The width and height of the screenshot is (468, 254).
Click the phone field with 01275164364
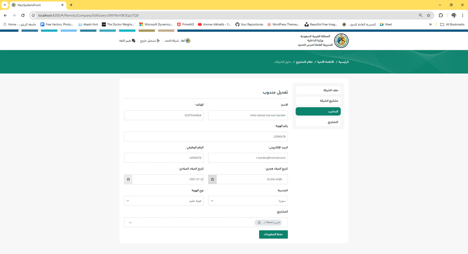click(164, 115)
